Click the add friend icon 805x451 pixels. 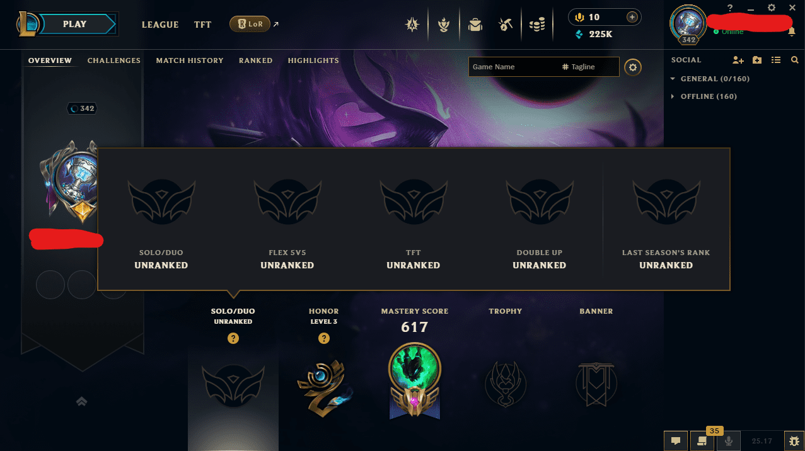(738, 60)
